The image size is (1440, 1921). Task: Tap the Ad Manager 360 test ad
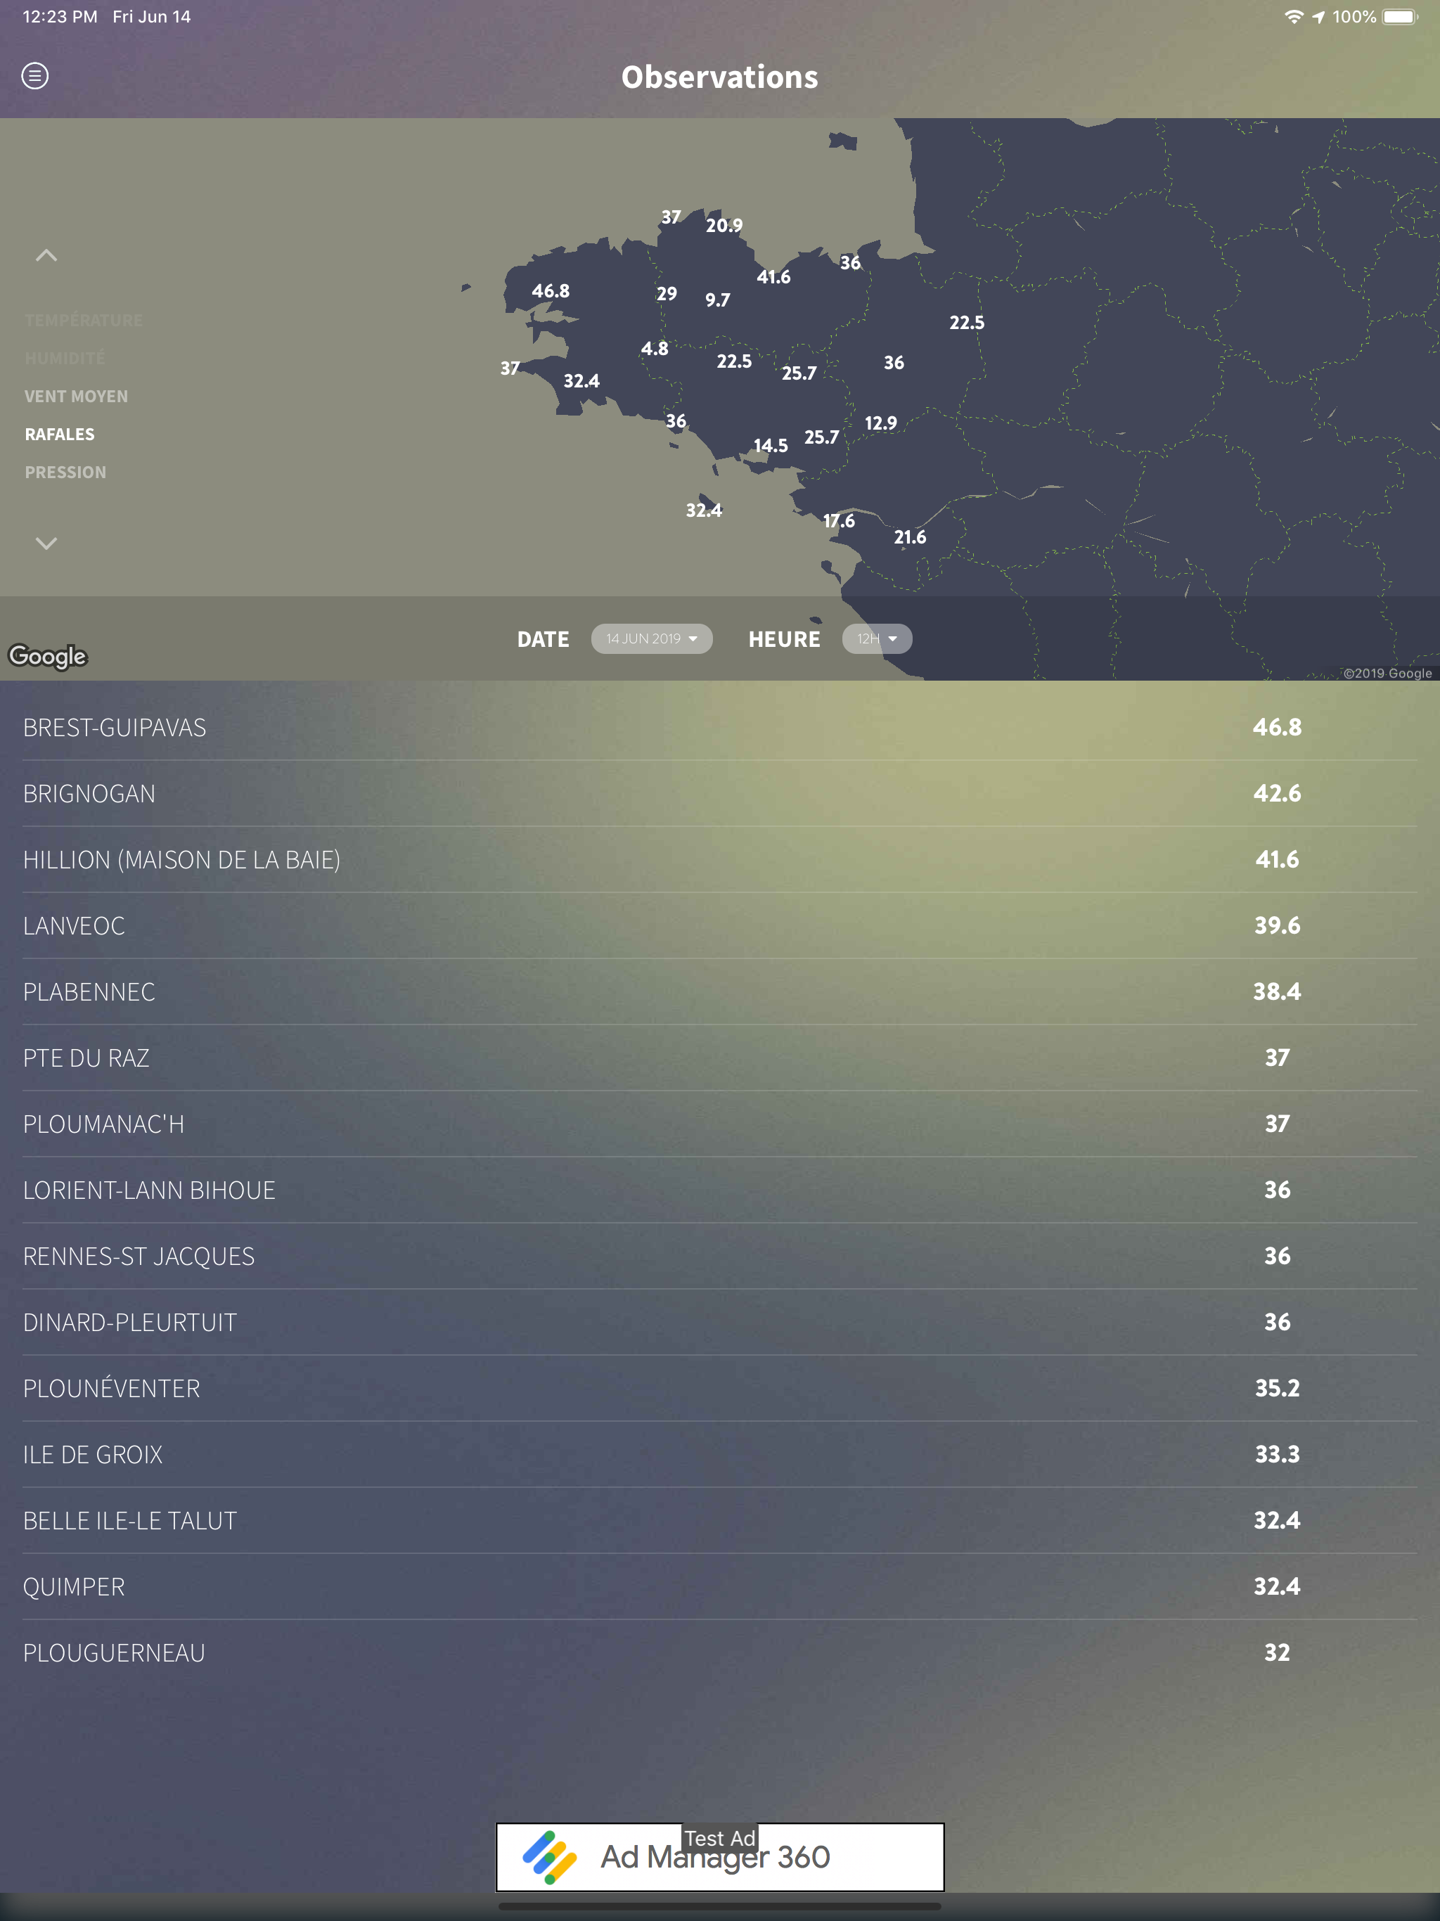pos(720,1857)
